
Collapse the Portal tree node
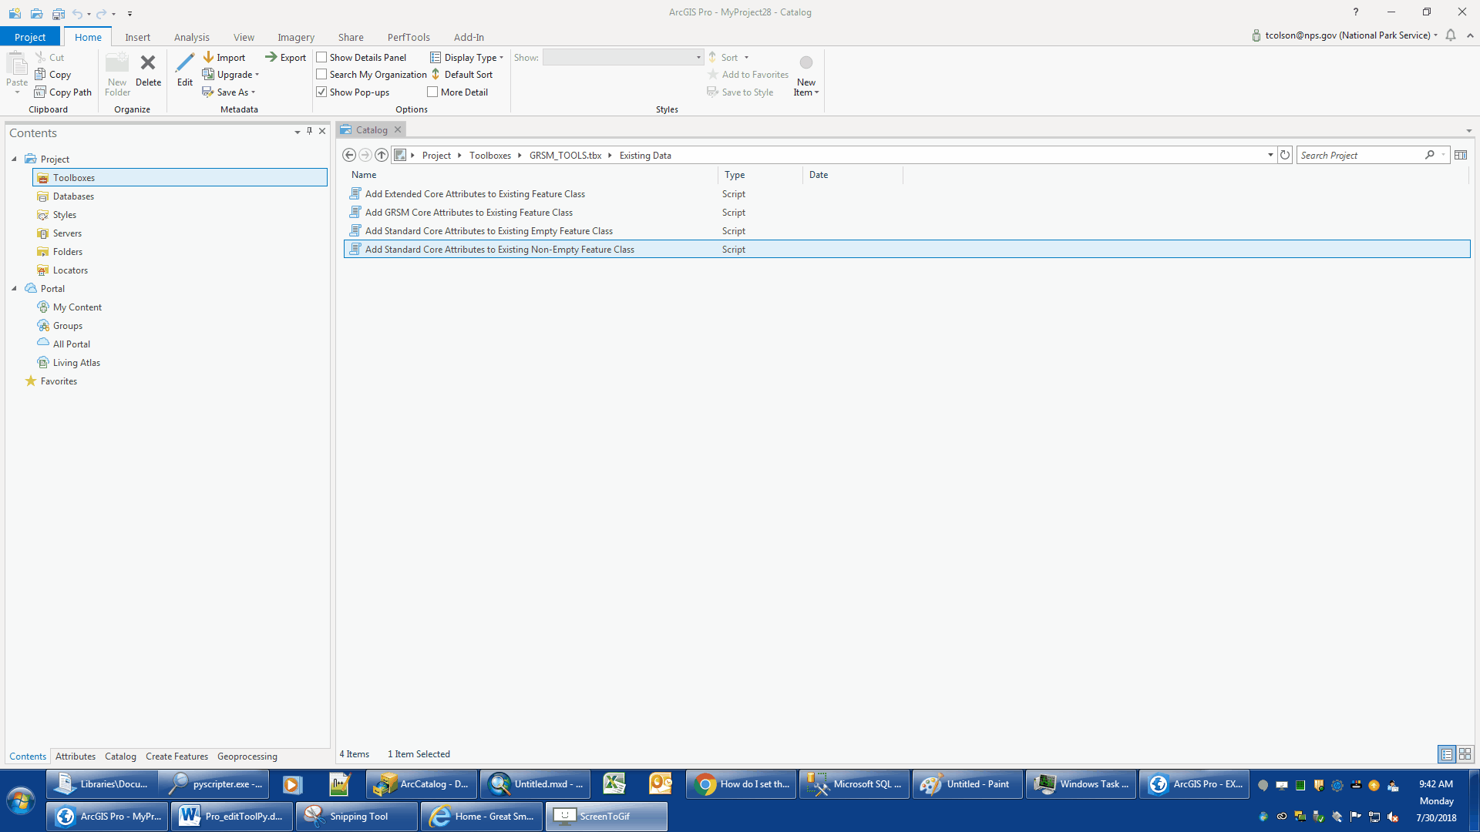[14, 289]
